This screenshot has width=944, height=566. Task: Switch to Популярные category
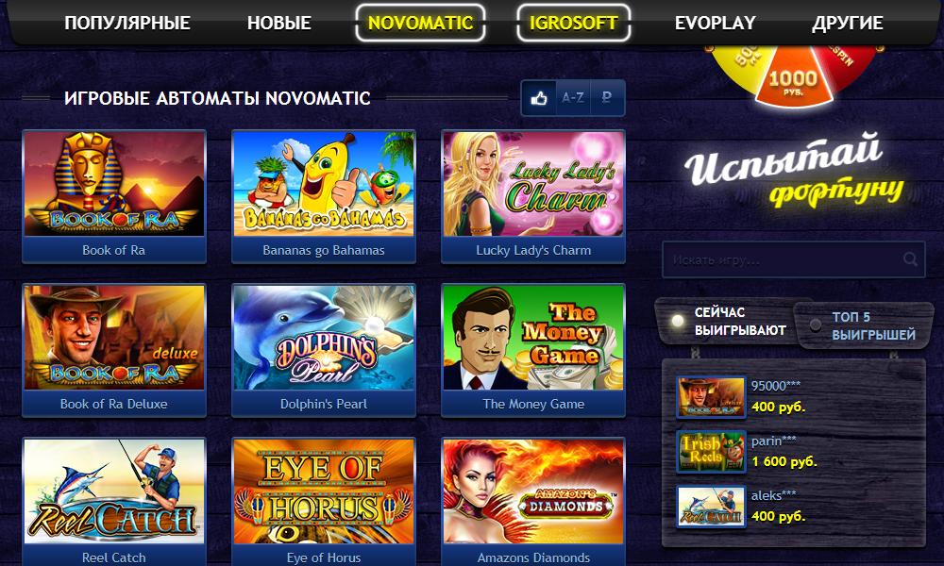[127, 23]
